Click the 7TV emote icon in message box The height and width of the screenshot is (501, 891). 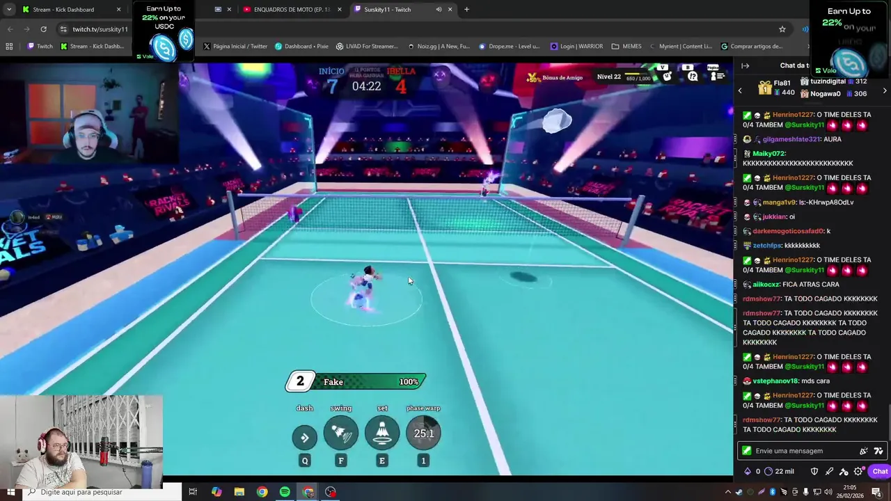[x=878, y=451]
